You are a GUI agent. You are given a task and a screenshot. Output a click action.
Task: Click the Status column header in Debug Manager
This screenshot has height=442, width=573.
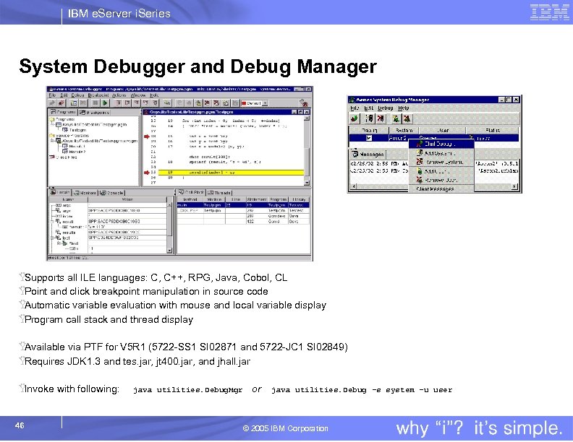coord(492,130)
